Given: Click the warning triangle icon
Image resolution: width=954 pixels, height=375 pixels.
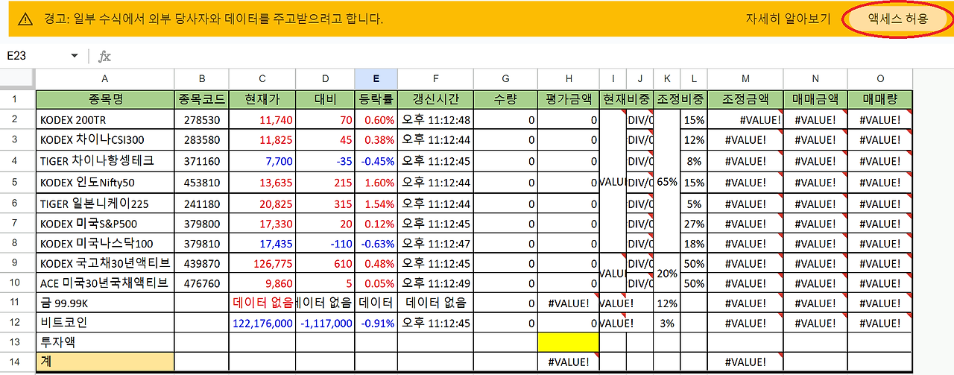Looking at the screenshot, I should 25,19.
